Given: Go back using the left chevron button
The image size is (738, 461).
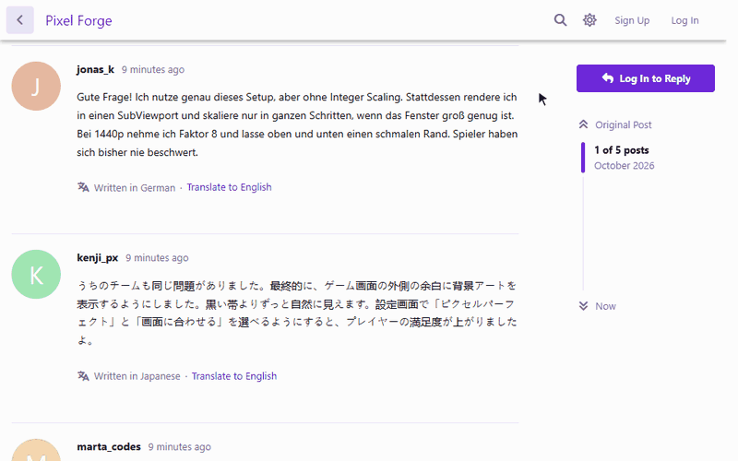Looking at the screenshot, I should (x=19, y=20).
